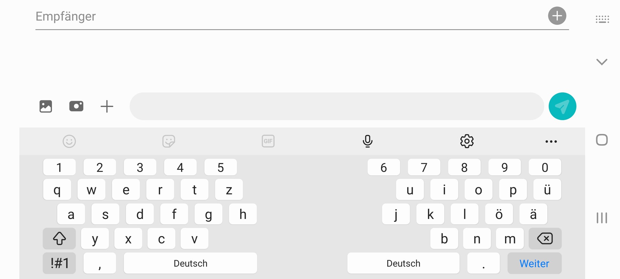Toggle the Shift key on the keyboard
Screen dimensions: 620x279
click(x=59, y=239)
